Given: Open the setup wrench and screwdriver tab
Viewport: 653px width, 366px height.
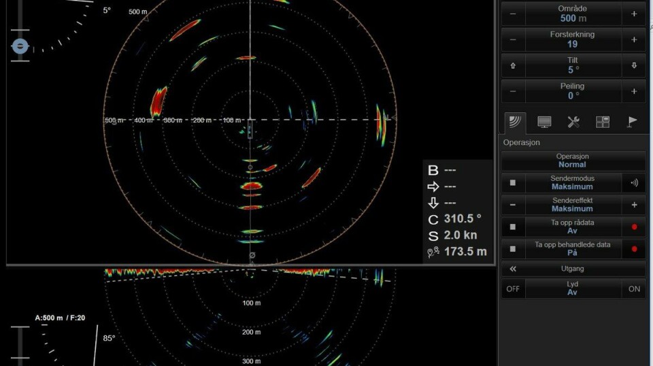Looking at the screenshot, I should (573, 122).
